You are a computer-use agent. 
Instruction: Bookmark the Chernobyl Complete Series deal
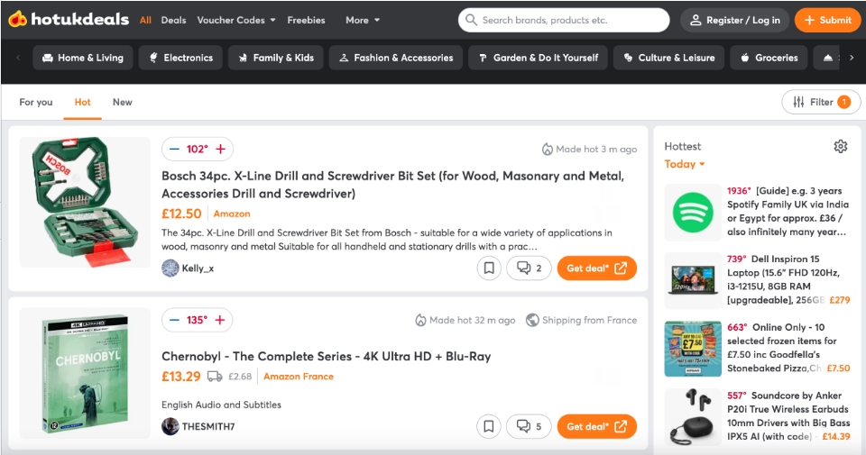[489, 426]
